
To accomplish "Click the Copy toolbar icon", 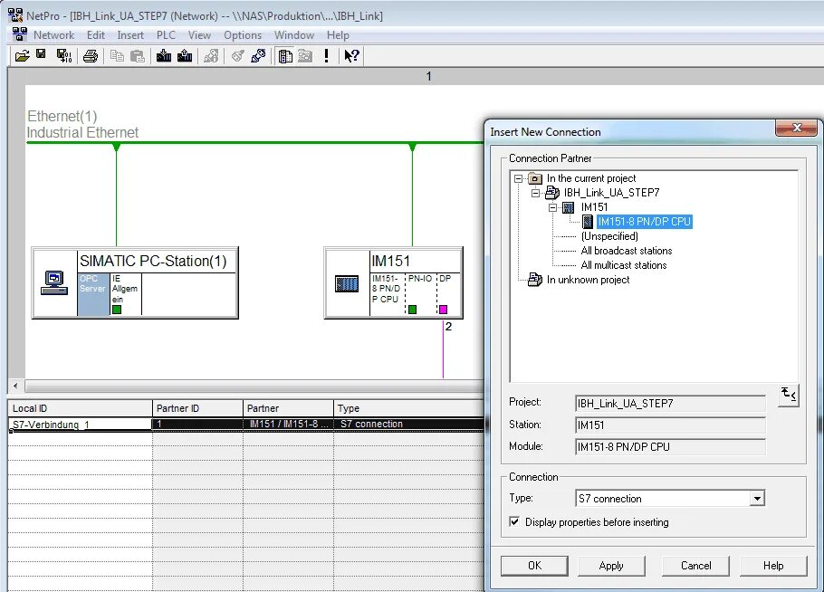I will (117, 56).
